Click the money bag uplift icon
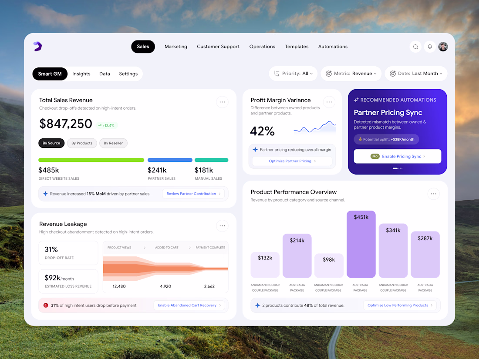 360,139
